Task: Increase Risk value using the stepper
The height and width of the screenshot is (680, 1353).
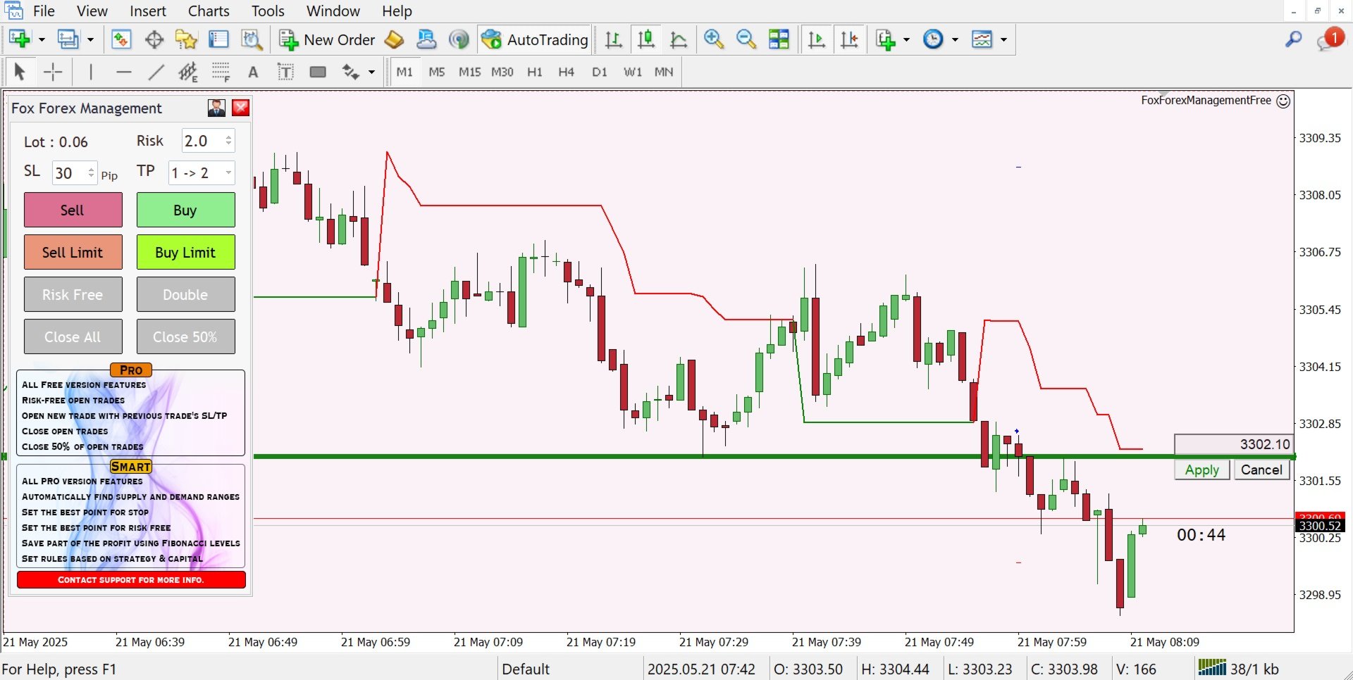Action: pyautogui.click(x=228, y=137)
